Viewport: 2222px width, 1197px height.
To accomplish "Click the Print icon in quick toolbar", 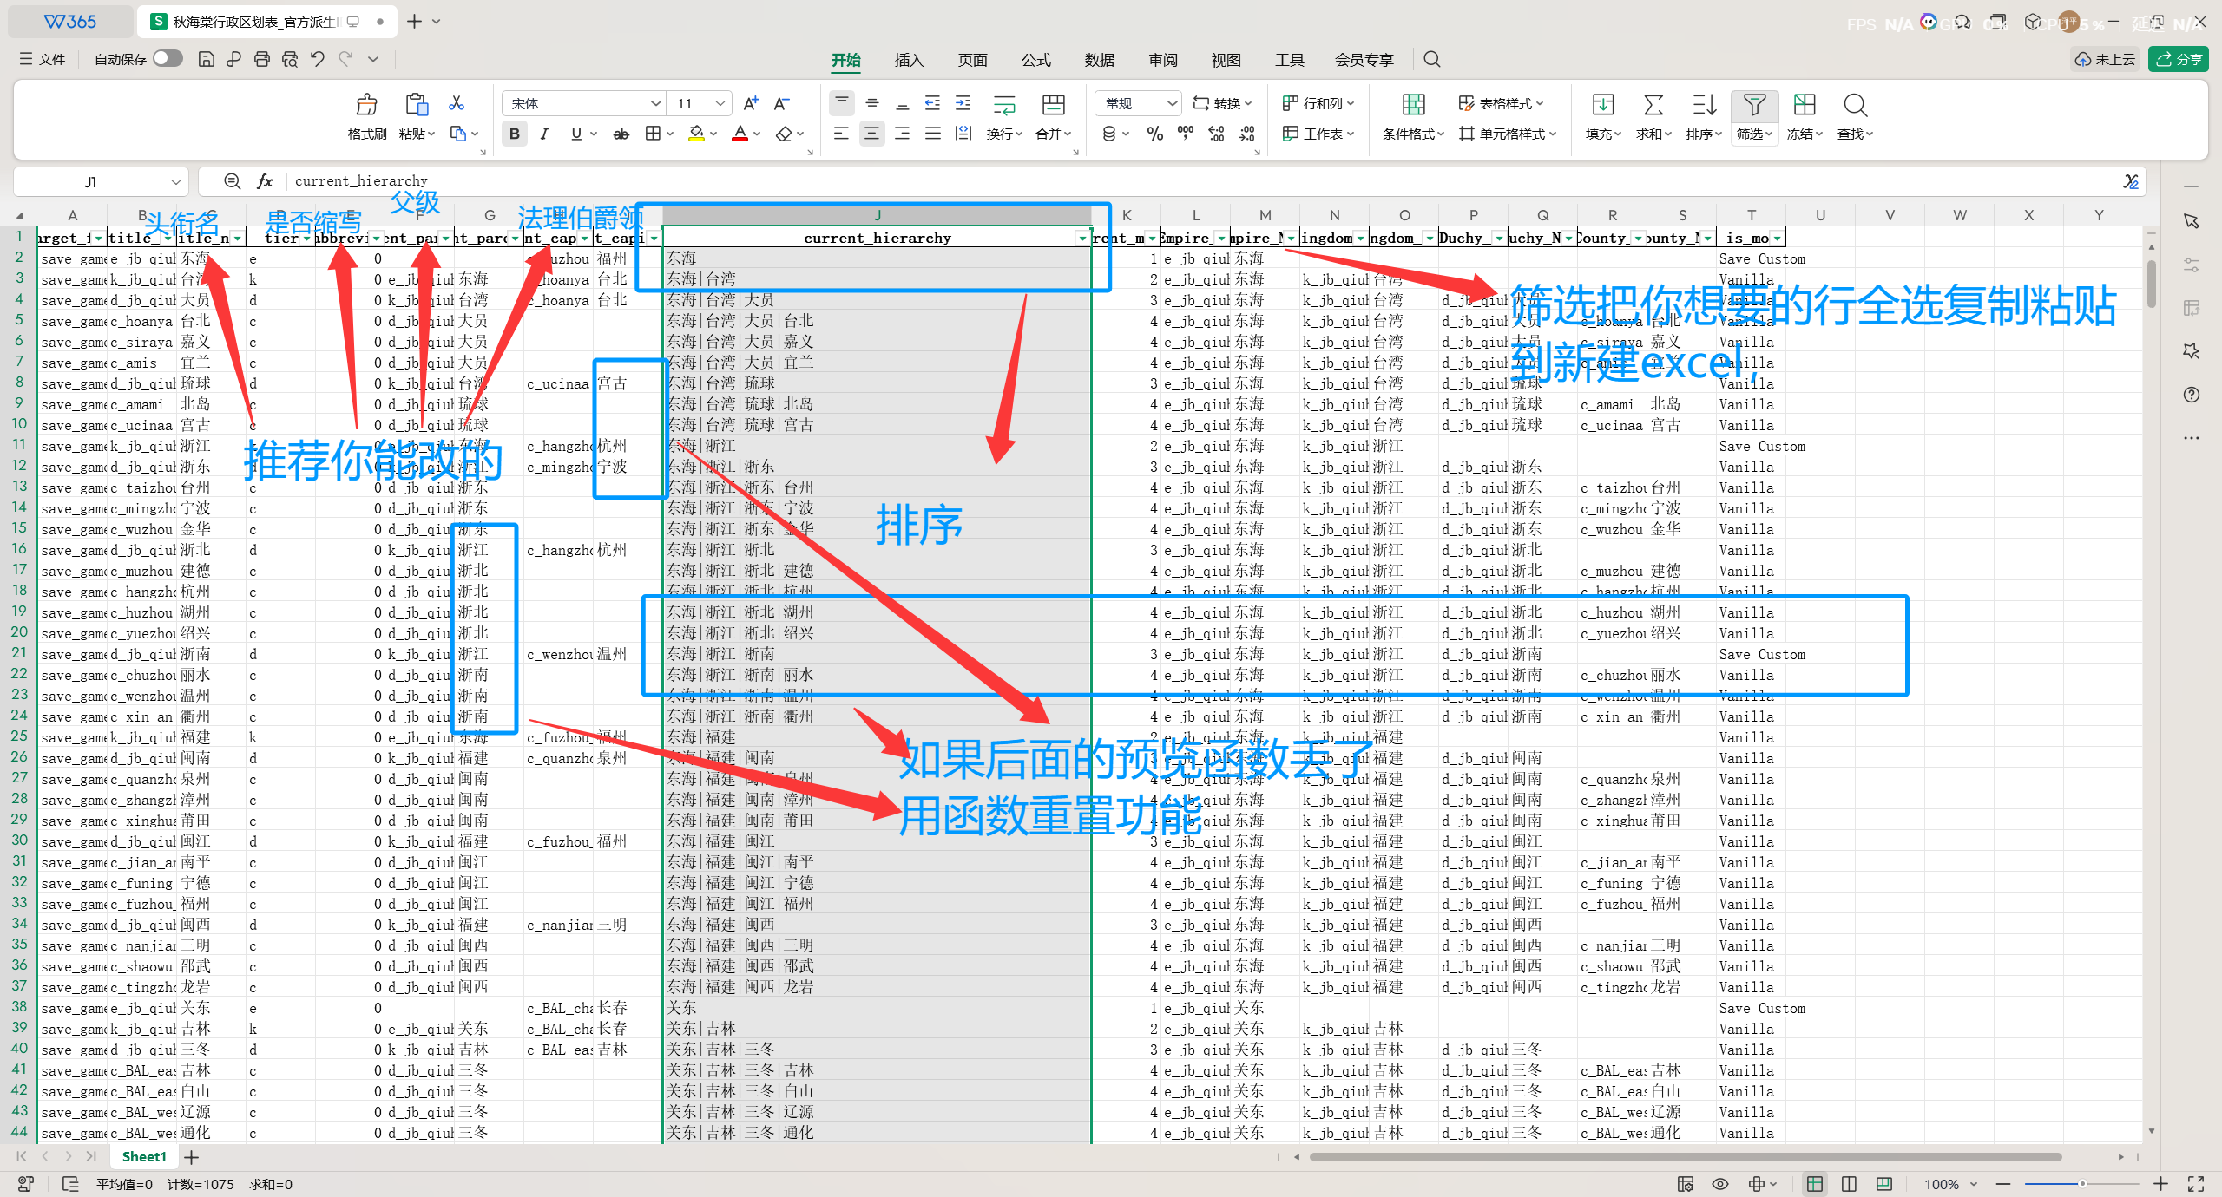I will 261,59.
